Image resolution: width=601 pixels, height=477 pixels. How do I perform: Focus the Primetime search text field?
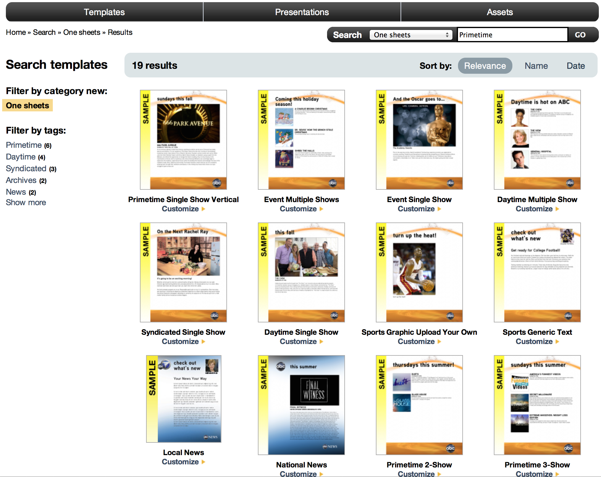tap(512, 35)
